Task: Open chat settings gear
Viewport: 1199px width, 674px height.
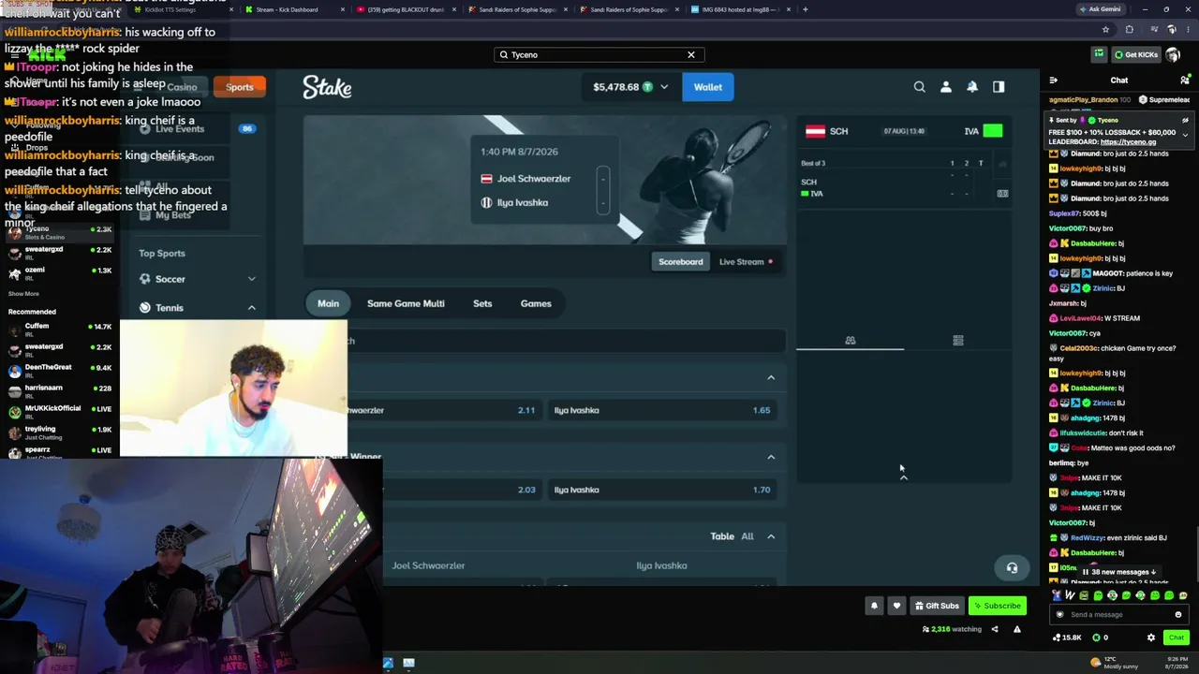Action: (x=1151, y=637)
